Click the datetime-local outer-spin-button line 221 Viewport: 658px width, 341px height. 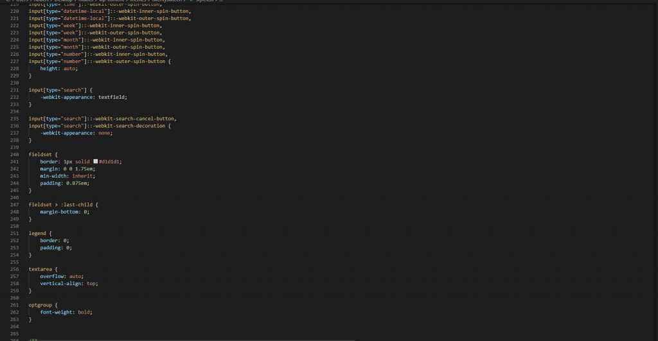click(x=109, y=19)
